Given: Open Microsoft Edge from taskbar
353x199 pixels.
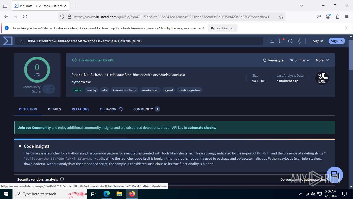Looking at the screenshot, I should click(107, 194).
